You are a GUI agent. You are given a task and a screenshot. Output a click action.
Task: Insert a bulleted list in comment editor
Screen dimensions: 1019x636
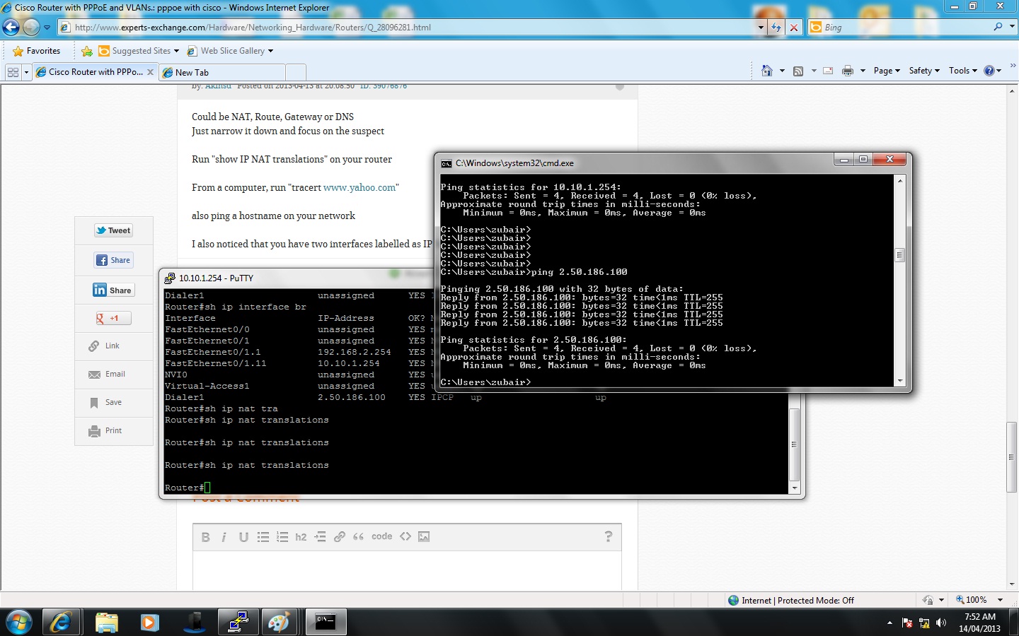[263, 537]
